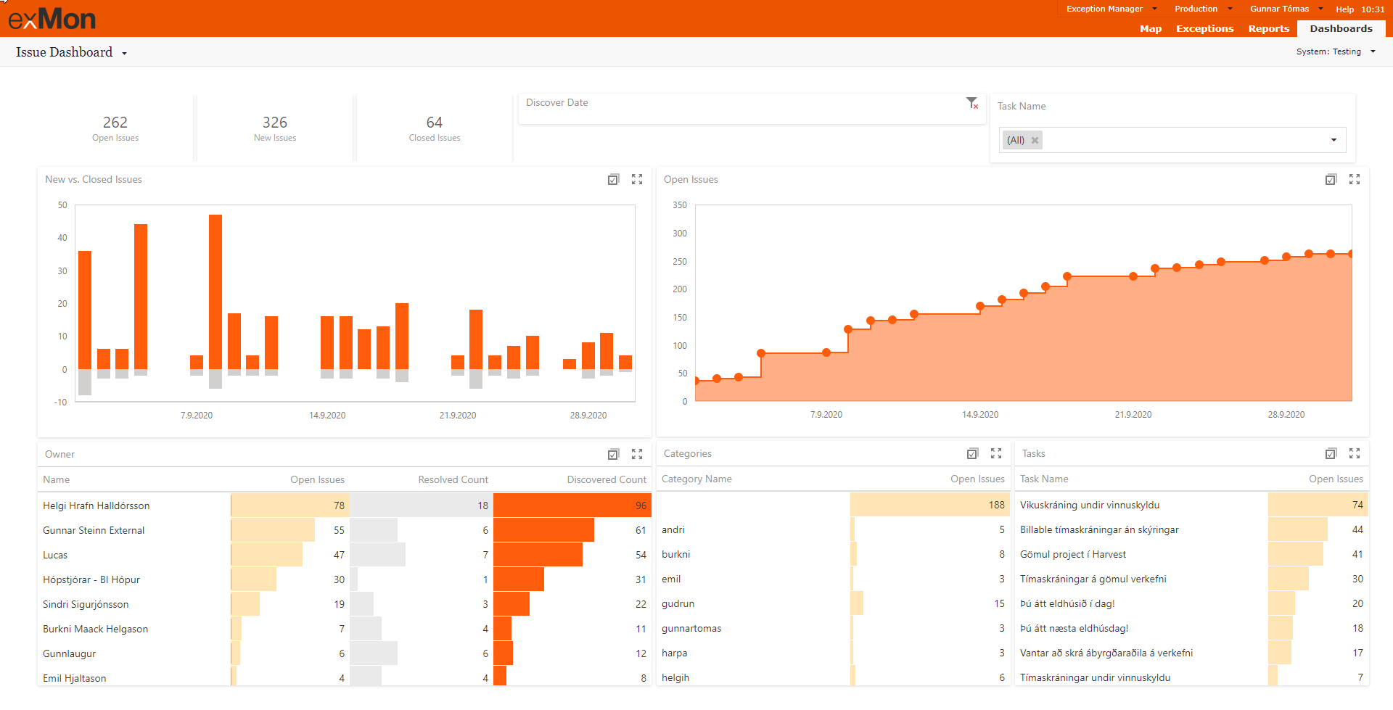This screenshot has height=710, width=1393.
Task: Open multi-select mode on the Owner panel
Action: click(613, 454)
